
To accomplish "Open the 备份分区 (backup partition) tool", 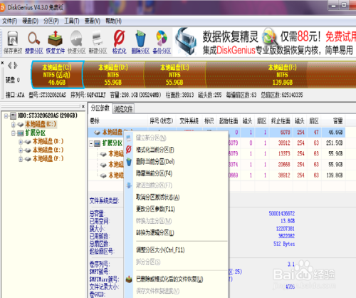I will click(x=162, y=43).
